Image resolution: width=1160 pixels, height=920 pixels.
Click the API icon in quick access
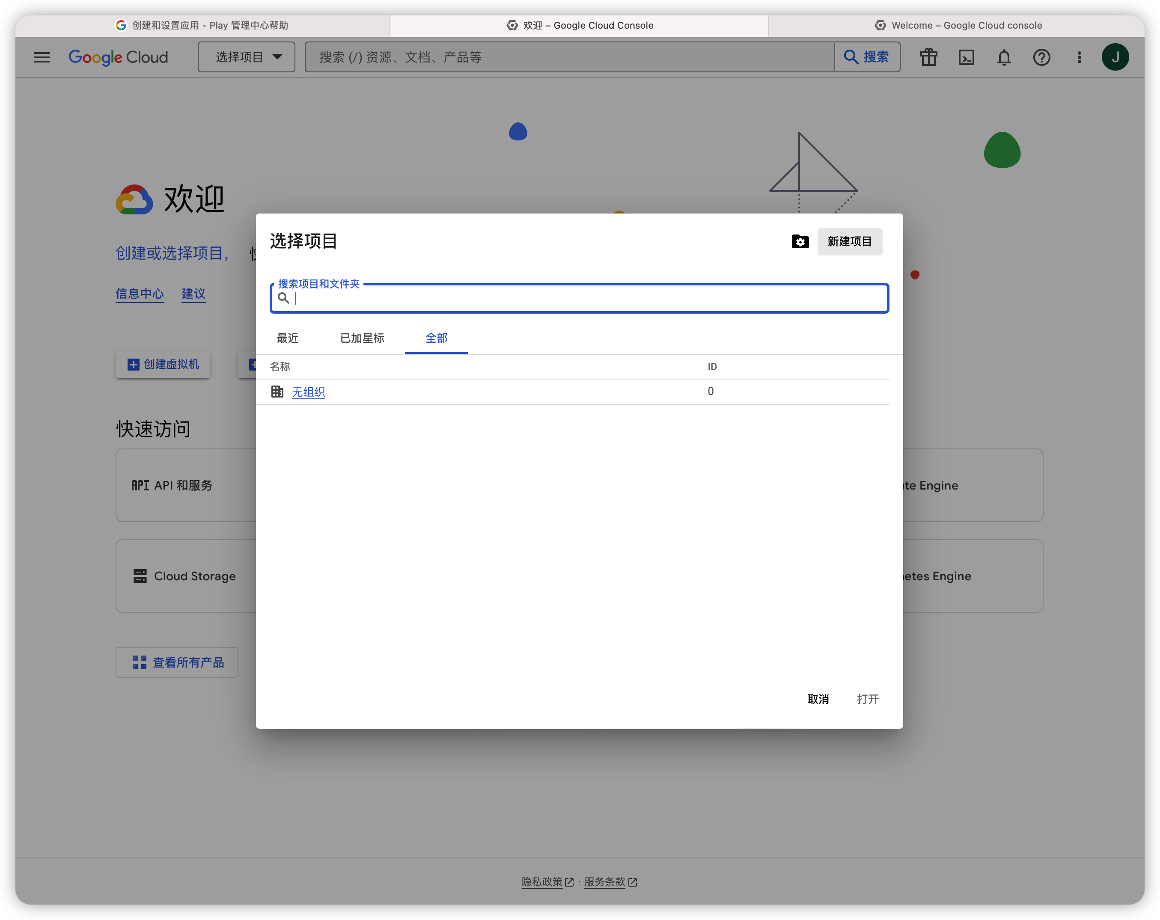tap(140, 485)
